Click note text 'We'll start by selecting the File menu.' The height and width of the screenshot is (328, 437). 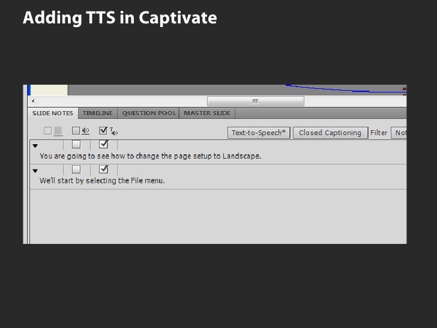click(102, 181)
